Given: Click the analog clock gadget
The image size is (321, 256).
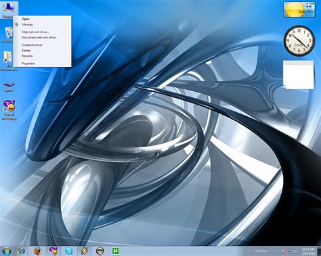Looking at the screenshot, I should point(299,41).
